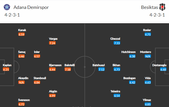Screen dimensions: 169x107
Task: Select Svensson's 6.72 rating badge
Action: coord(21,104)
